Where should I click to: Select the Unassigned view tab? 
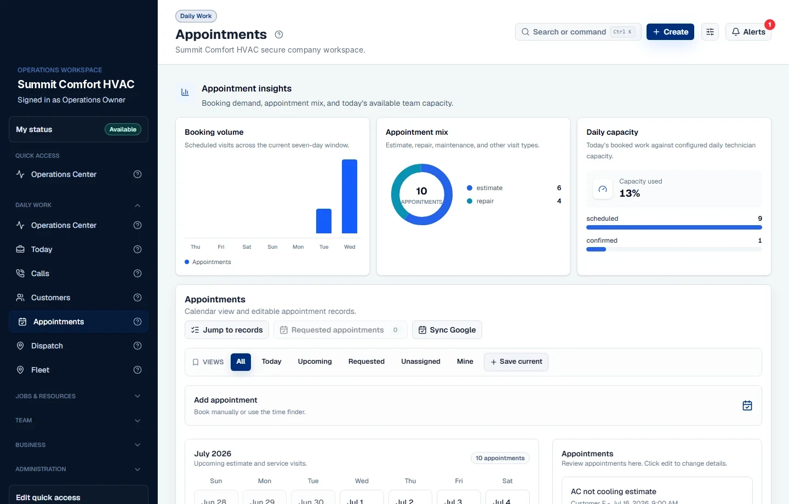pos(421,362)
